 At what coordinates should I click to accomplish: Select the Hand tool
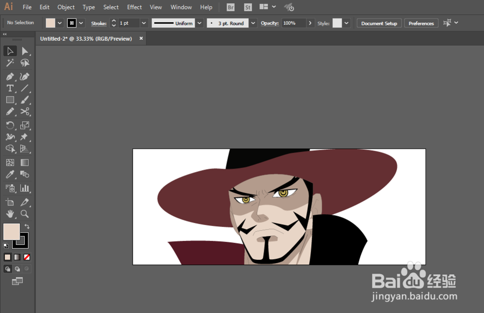point(10,214)
